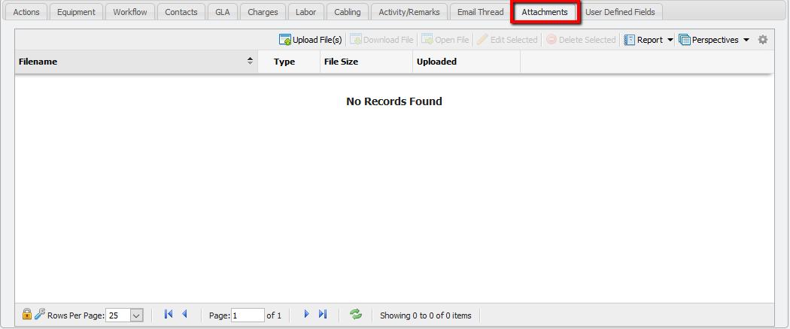The width and height of the screenshot is (790, 329).
Task: Go to previous page arrow
Action: [x=184, y=315]
